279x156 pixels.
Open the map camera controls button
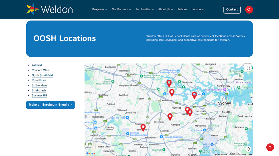click(248, 149)
